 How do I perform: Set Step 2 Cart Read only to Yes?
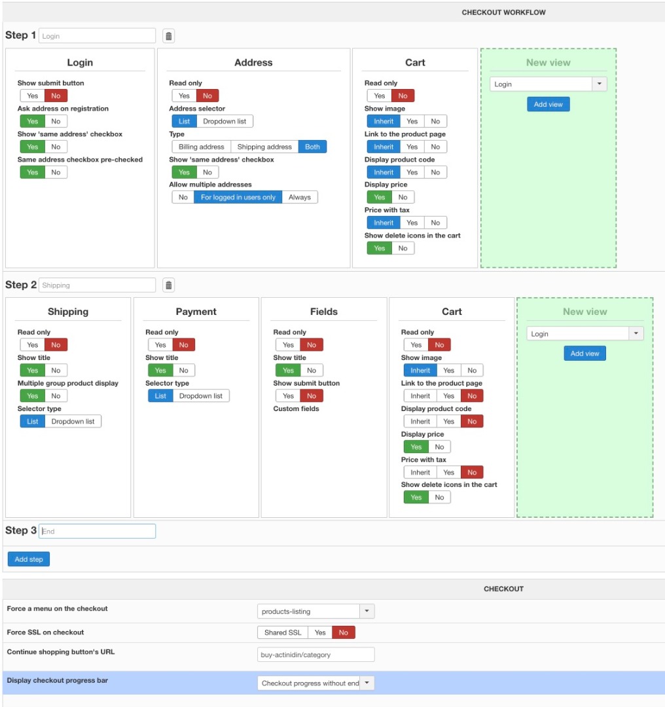coord(416,345)
